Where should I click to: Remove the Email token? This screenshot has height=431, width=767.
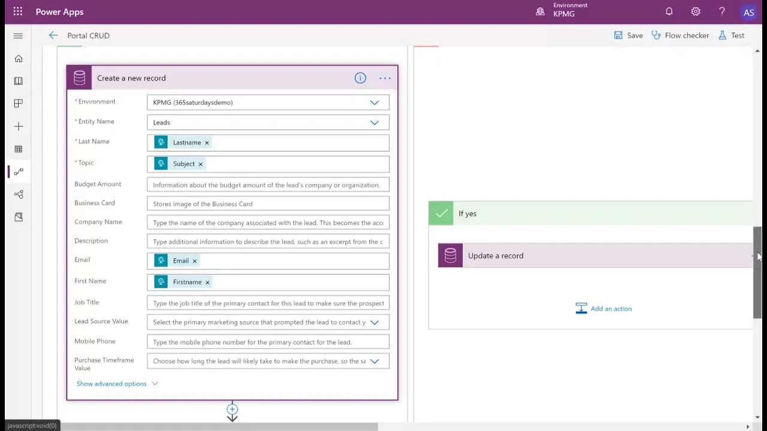(194, 261)
